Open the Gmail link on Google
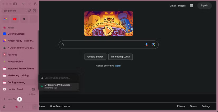Image resolution: width=218 pixels, height=112 pixels. coord(173,6)
